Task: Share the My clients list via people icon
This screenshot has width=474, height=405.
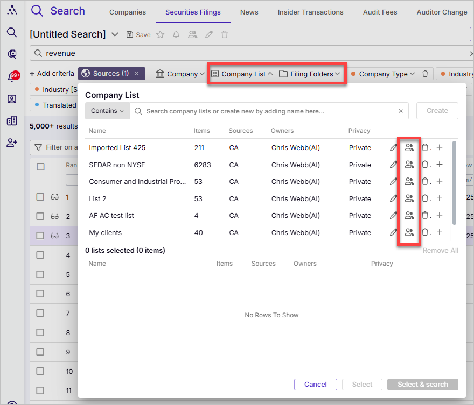Action: click(x=409, y=232)
